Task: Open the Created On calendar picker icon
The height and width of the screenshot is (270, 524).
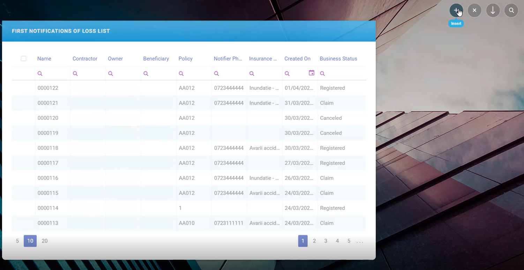Action: coord(312,73)
